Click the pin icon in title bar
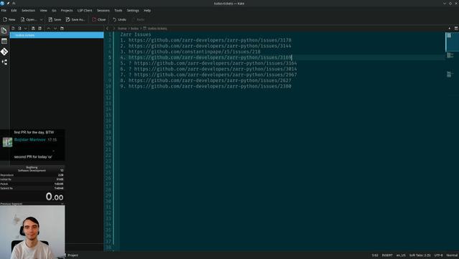 (x=8, y=3)
